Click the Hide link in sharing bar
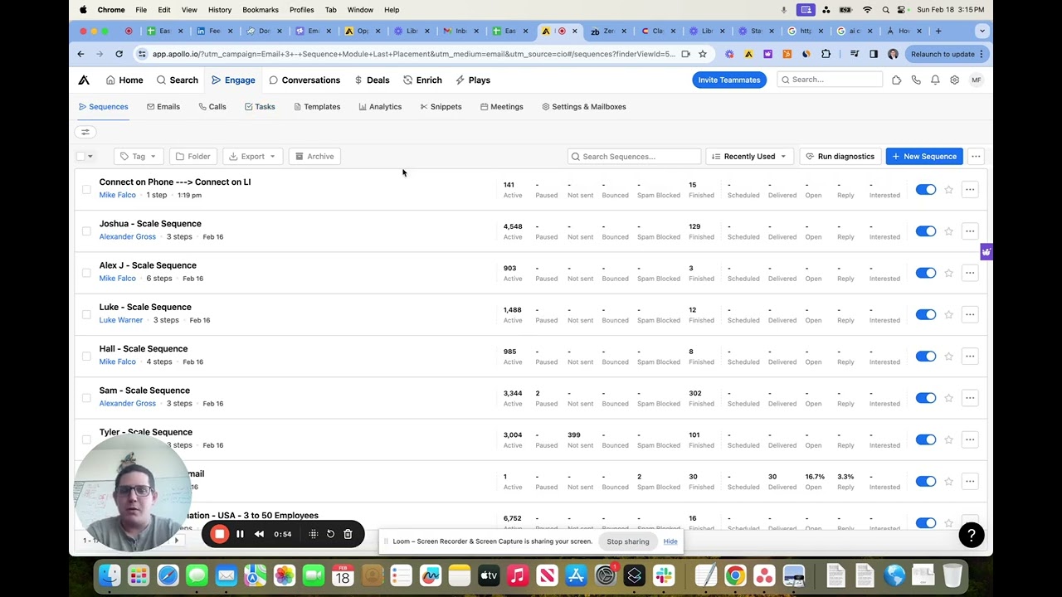Image resolution: width=1062 pixels, height=597 pixels. [670, 541]
